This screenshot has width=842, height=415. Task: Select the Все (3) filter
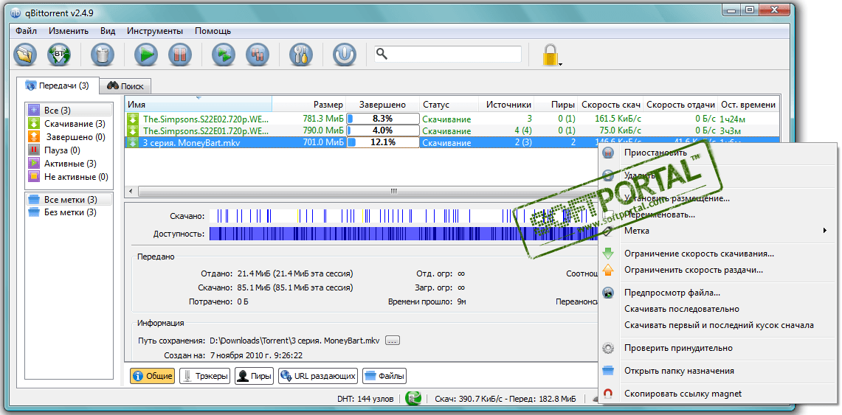click(x=69, y=111)
